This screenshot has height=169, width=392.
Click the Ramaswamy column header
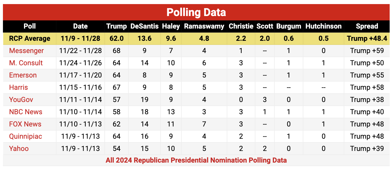[x=204, y=26]
